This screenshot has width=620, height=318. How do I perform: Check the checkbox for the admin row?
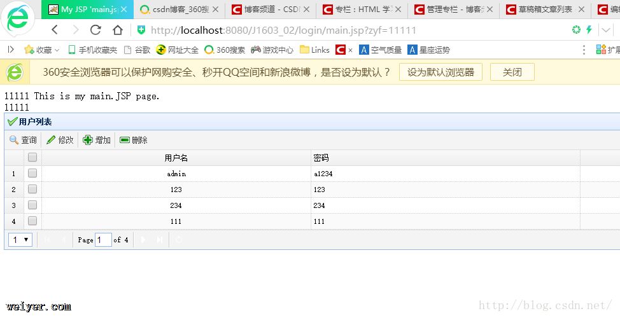(x=32, y=173)
